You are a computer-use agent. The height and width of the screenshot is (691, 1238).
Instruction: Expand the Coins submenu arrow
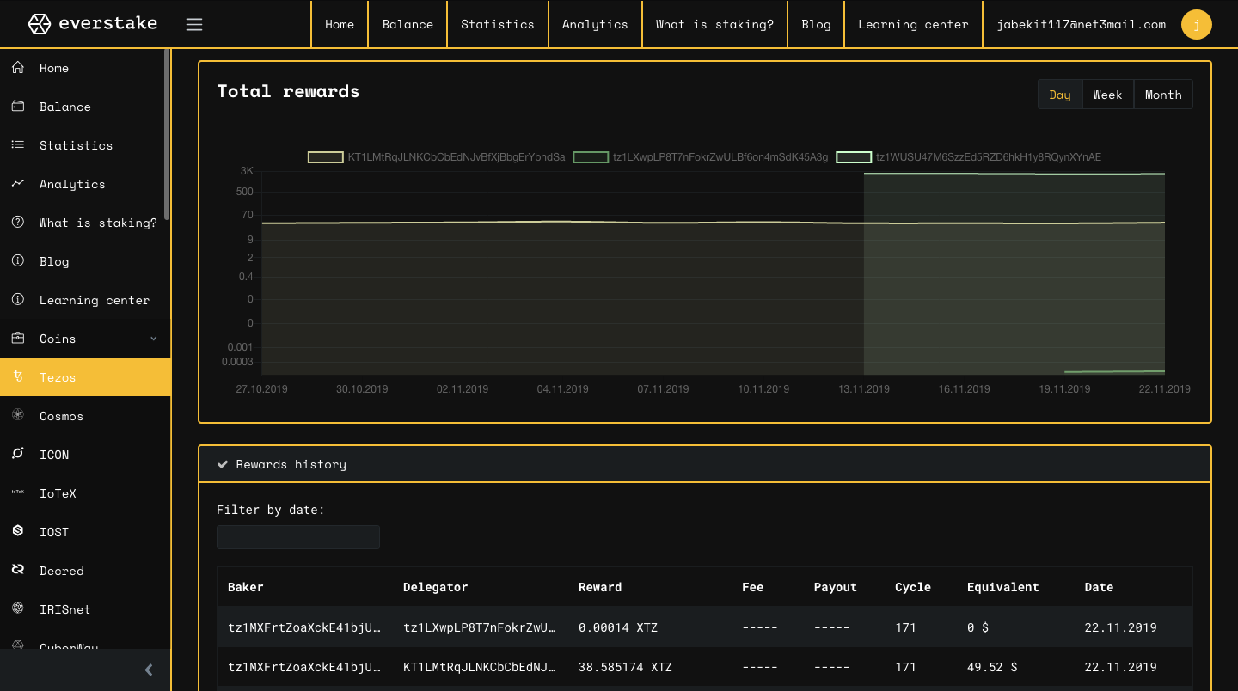pyautogui.click(x=154, y=339)
